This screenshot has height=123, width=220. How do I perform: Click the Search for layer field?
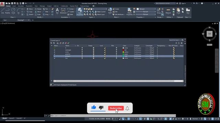tap(176, 40)
